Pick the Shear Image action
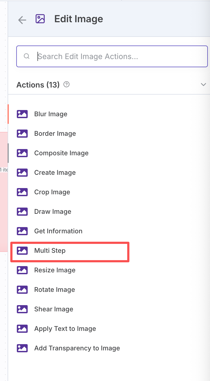The image size is (210, 381). click(109, 309)
